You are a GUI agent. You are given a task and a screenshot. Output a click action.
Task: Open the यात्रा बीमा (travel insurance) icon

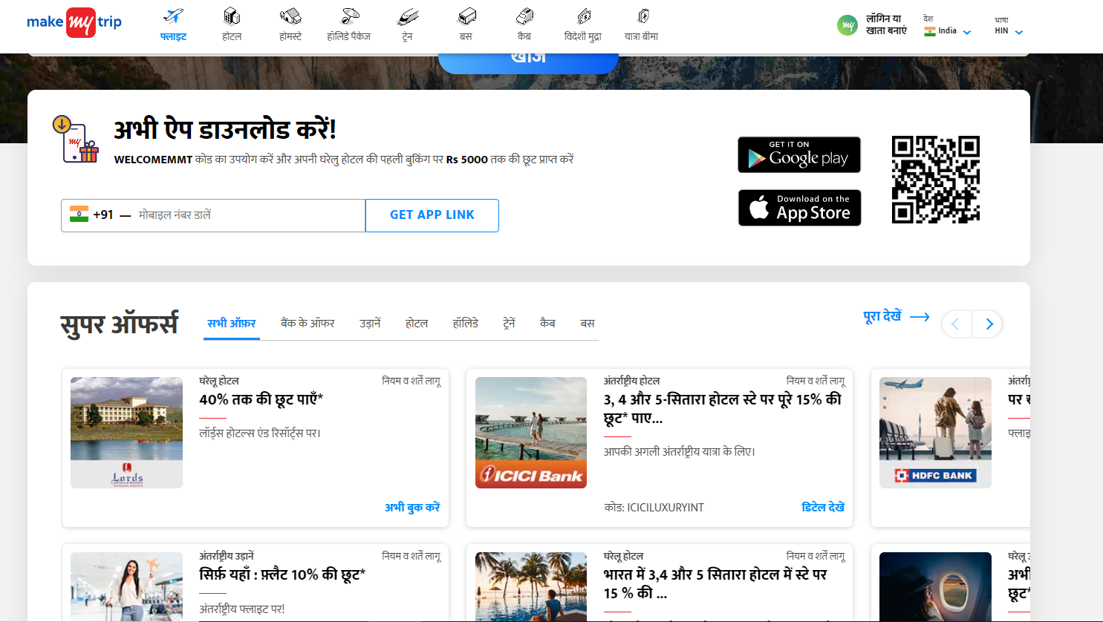click(643, 16)
